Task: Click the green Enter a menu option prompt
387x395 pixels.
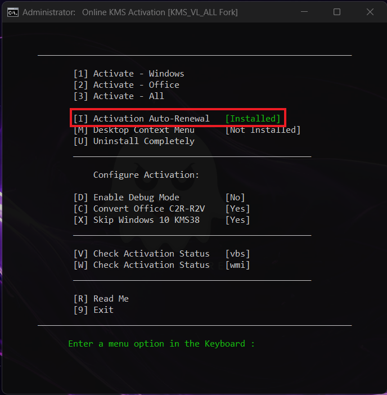Action: [161, 344]
